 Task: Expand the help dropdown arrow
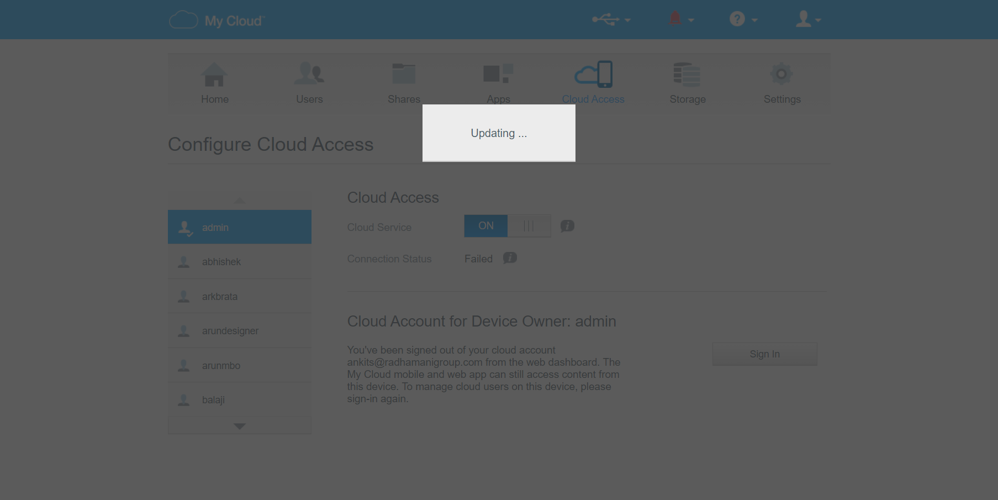click(x=754, y=20)
